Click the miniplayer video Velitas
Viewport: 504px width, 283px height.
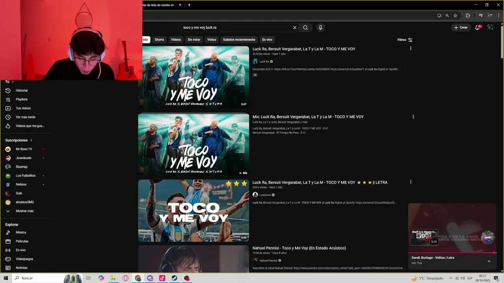pyautogui.click(x=452, y=228)
